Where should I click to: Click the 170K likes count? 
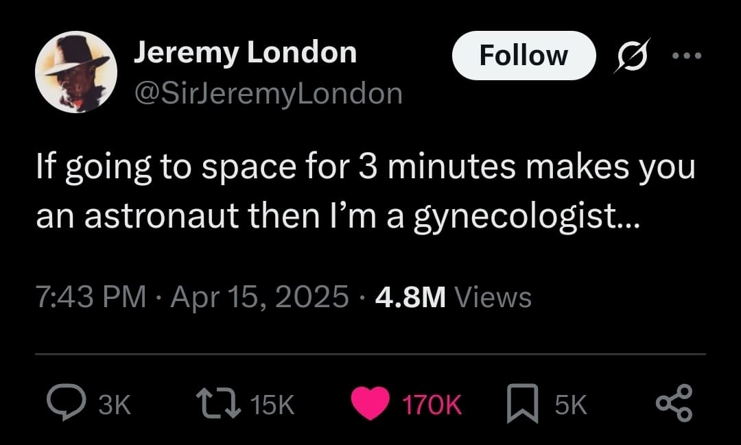(x=431, y=405)
